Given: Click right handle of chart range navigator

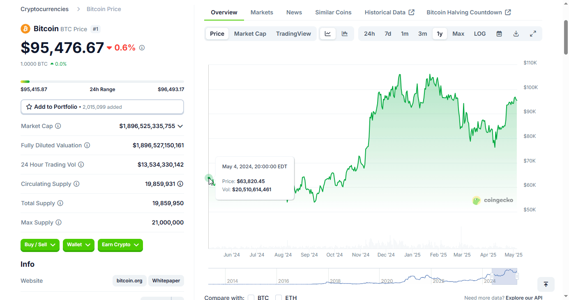Looking at the screenshot, I should 517,276.
